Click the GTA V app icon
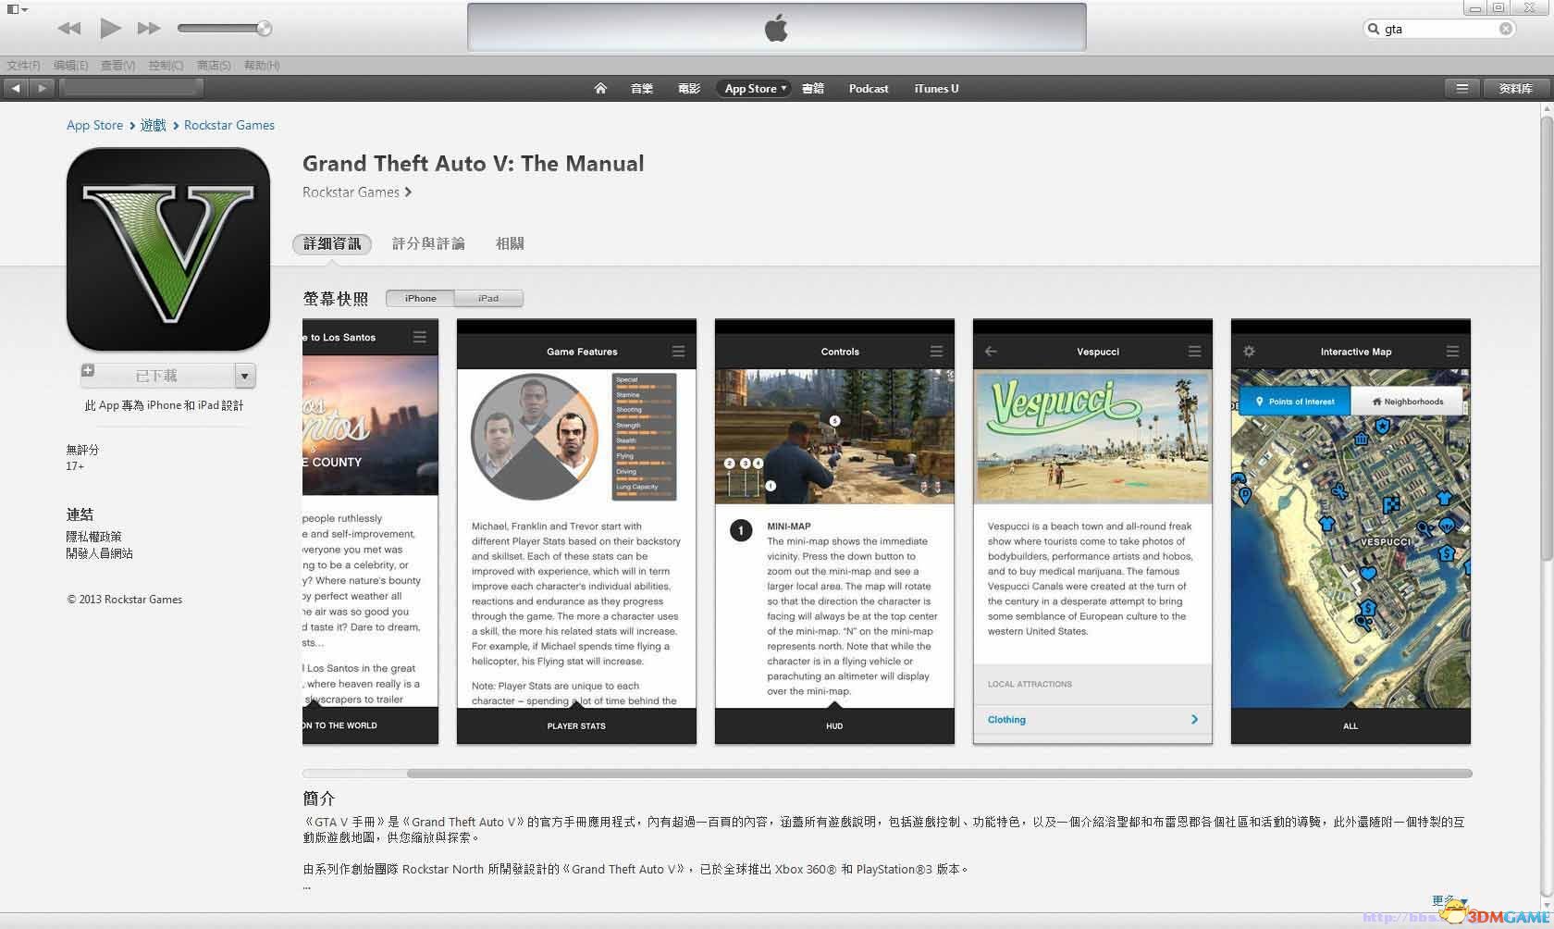Screen dimensions: 1554x929 (x=168, y=249)
